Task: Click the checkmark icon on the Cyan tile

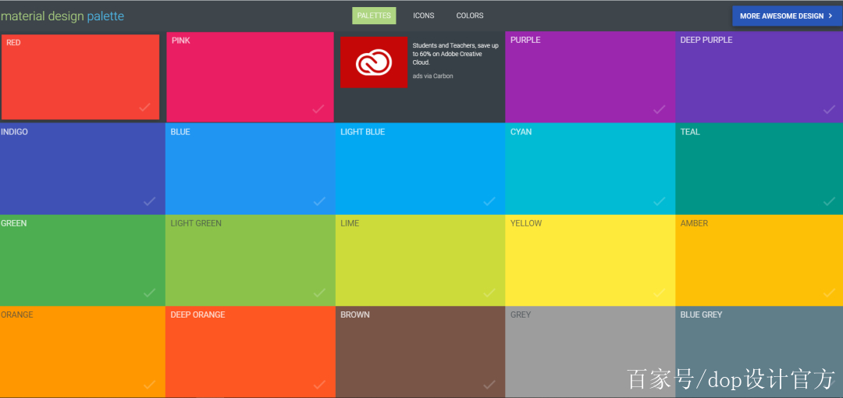Action: 659,201
